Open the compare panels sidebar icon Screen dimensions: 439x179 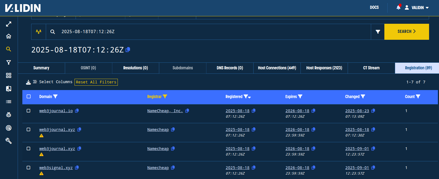[9, 88]
